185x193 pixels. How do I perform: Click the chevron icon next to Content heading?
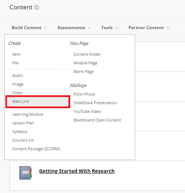[37, 8]
